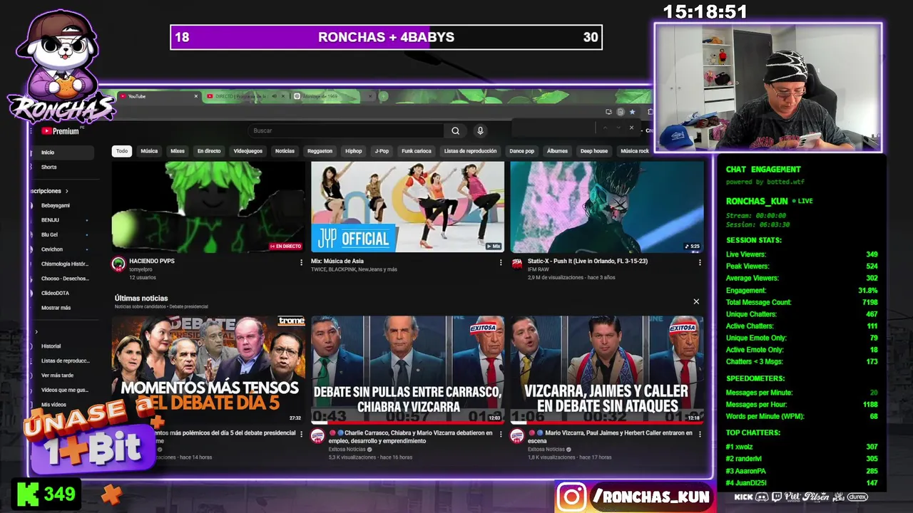Select the Deep house filter chip
The width and height of the screenshot is (913, 513).
pos(594,151)
